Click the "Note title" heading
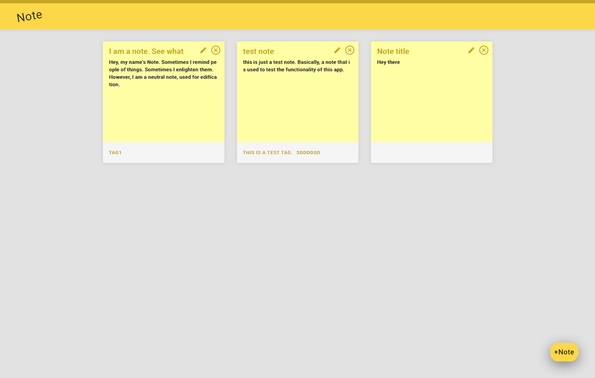 click(393, 51)
